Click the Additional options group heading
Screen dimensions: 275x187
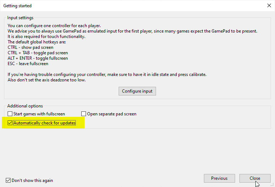tap(25, 106)
